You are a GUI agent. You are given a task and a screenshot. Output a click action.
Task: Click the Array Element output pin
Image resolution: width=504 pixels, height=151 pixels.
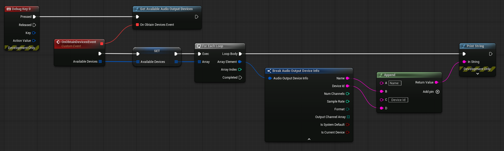240,62
